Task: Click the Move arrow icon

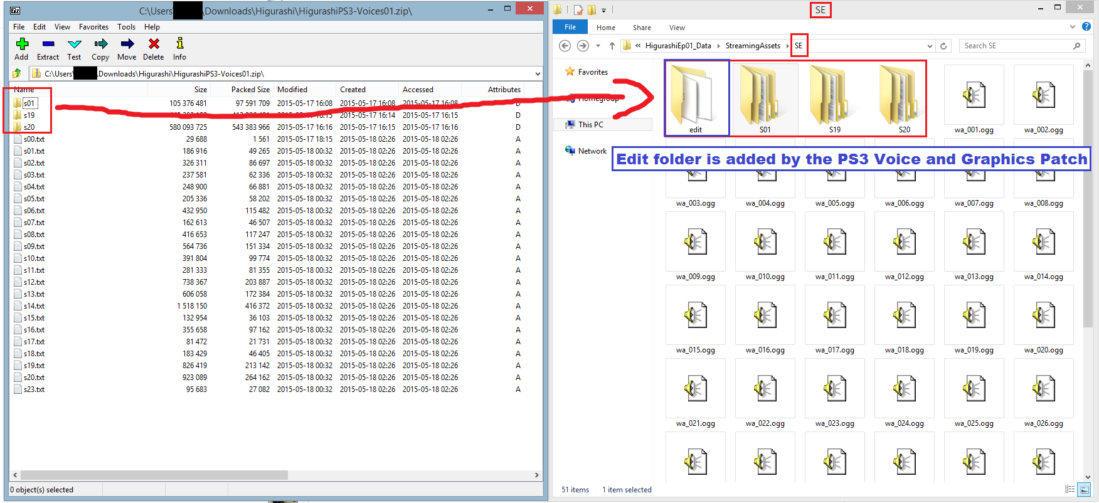Action: tap(127, 49)
